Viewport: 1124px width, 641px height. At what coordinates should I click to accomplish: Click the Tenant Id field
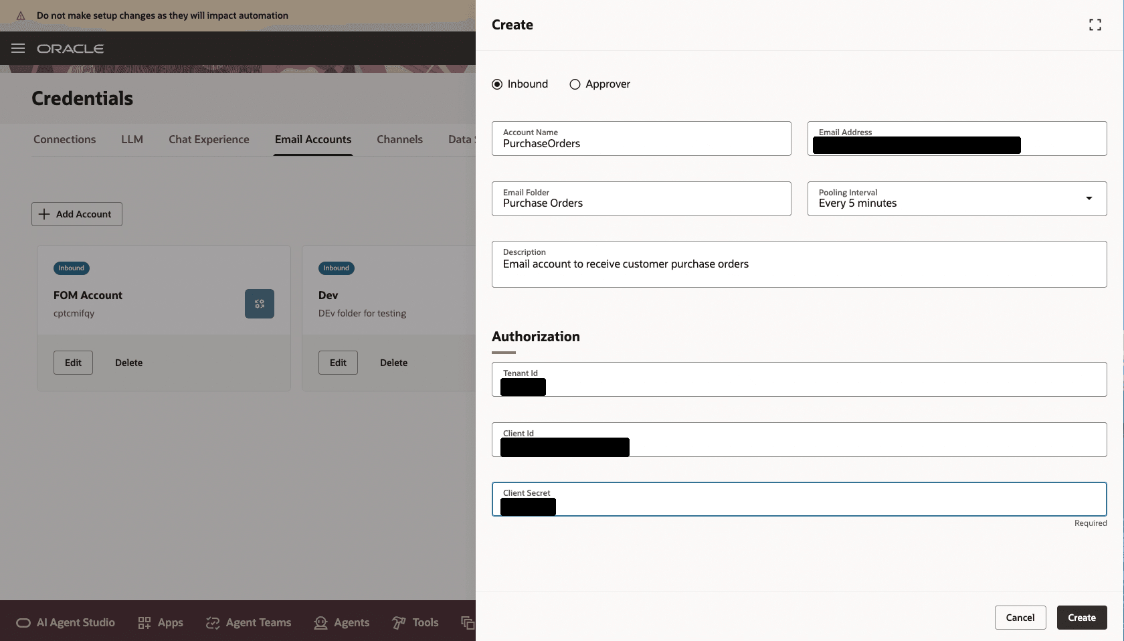tap(799, 379)
